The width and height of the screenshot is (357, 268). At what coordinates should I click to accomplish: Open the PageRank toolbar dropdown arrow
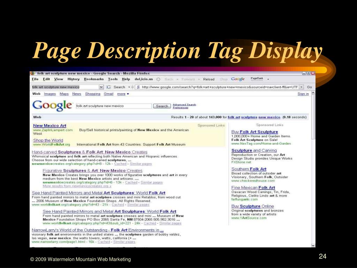click(x=268, y=79)
